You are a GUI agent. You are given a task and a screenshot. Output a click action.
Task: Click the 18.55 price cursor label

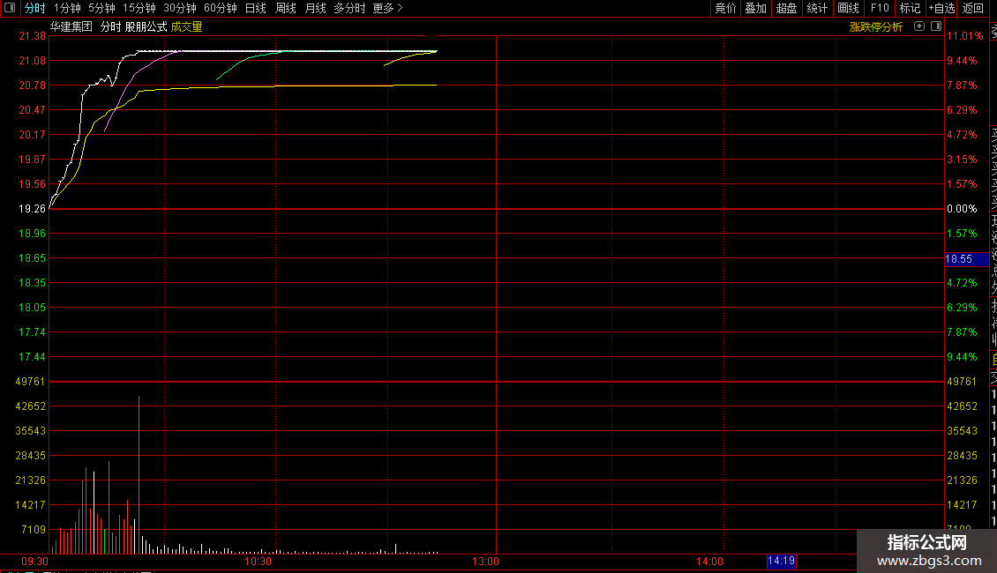(966, 259)
